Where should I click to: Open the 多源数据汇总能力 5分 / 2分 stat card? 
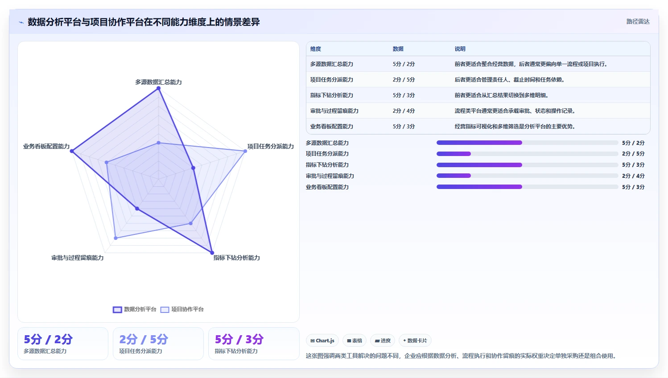(x=63, y=344)
